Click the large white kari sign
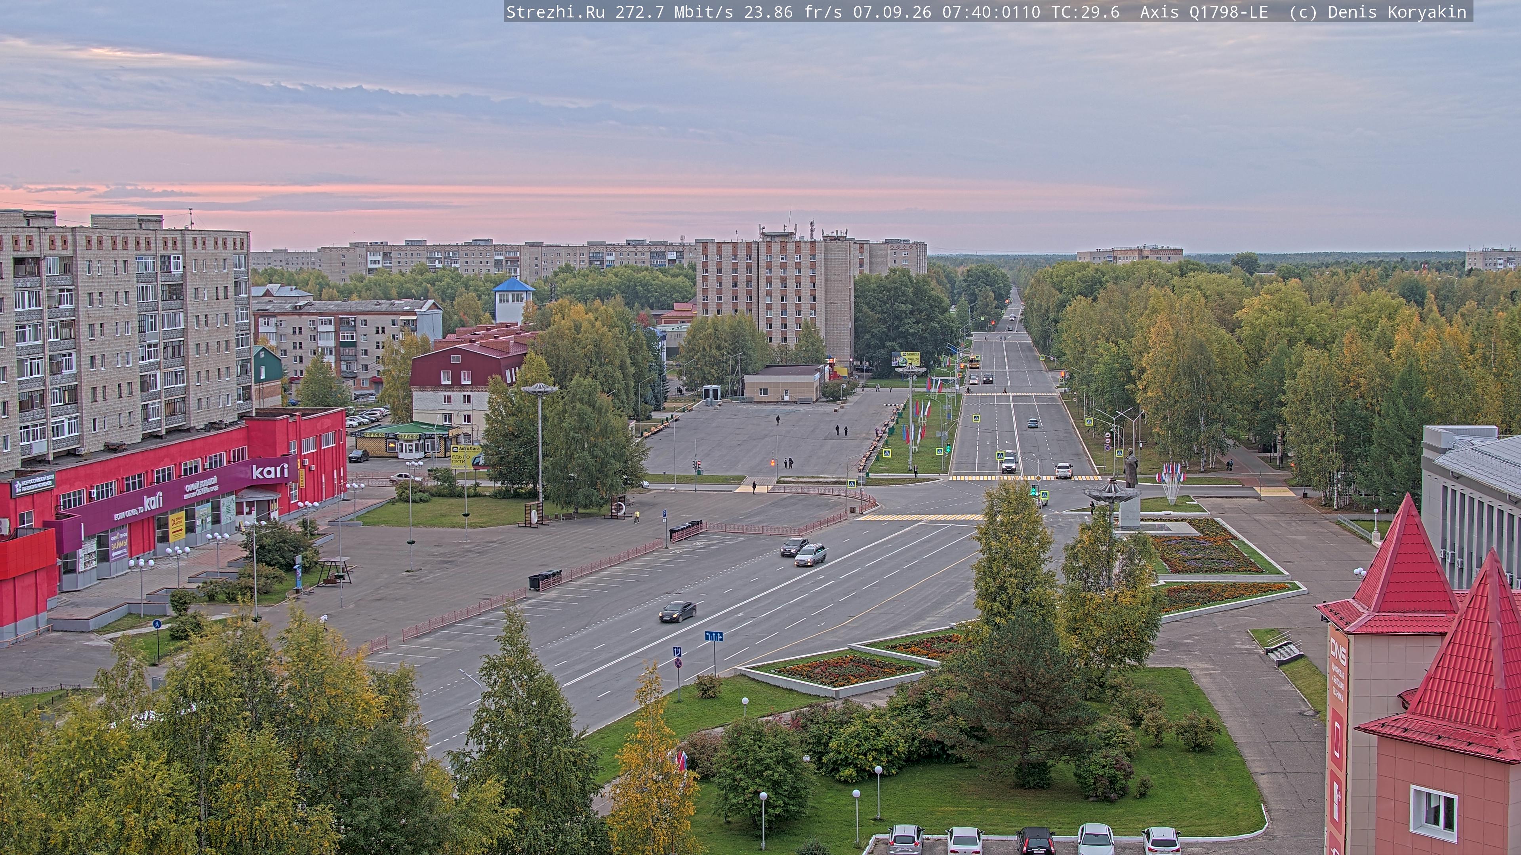The width and height of the screenshot is (1521, 855). pos(270,471)
